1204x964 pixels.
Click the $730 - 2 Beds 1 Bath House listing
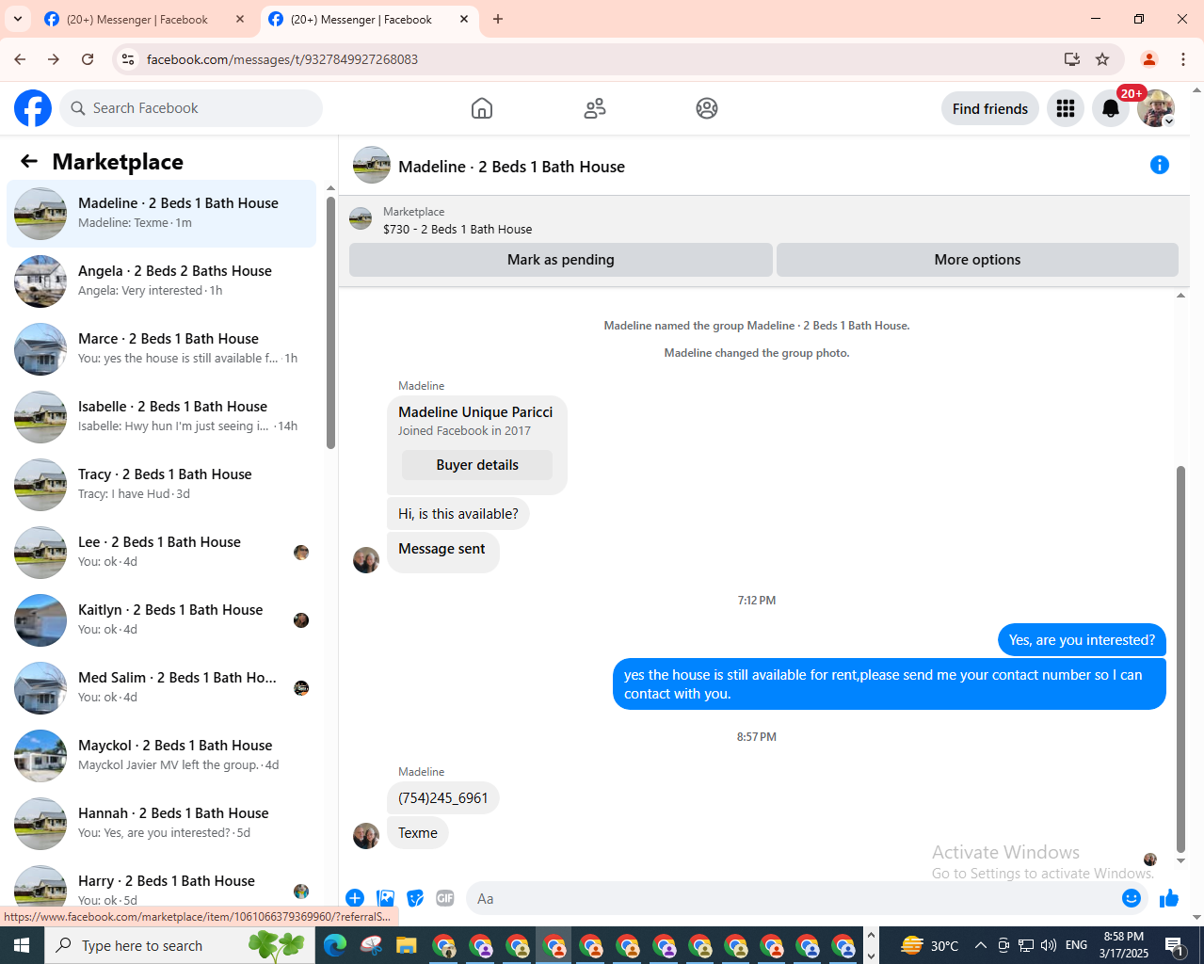(458, 229)
